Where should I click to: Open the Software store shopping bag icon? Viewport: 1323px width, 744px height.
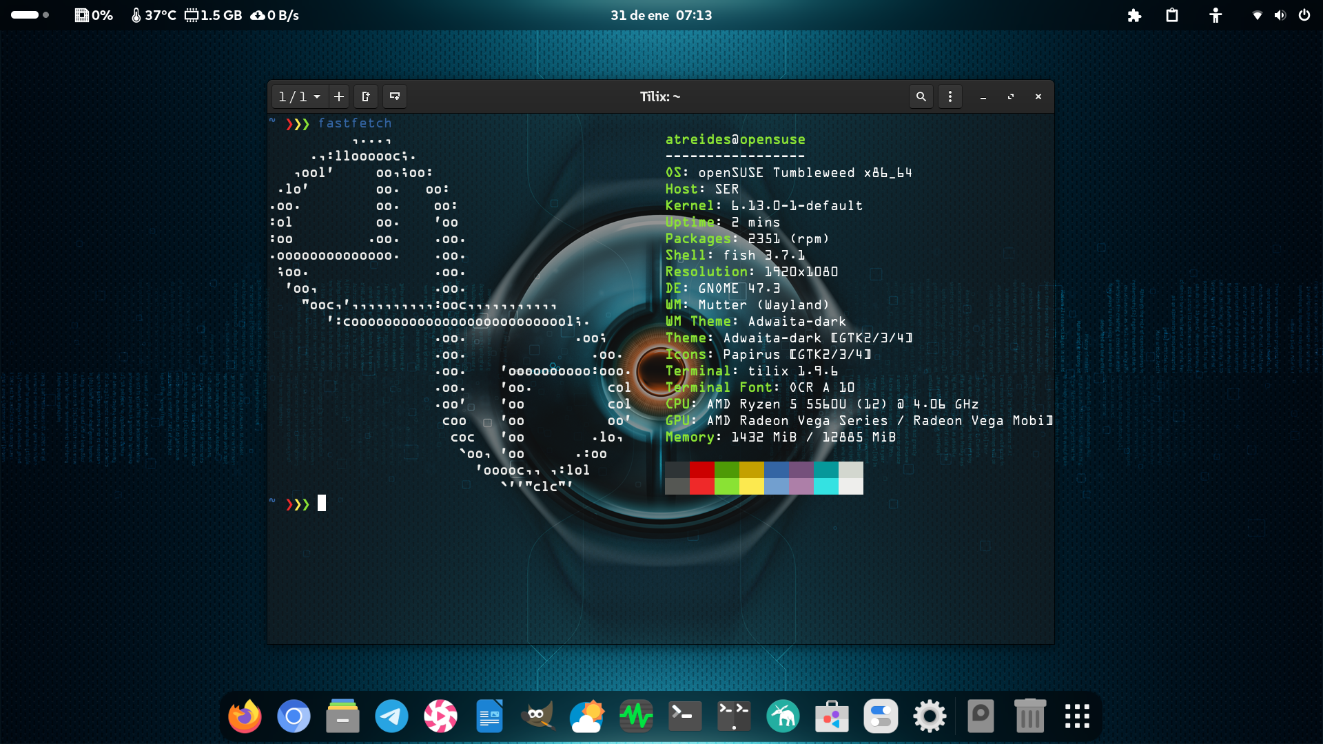pos(832,716)
